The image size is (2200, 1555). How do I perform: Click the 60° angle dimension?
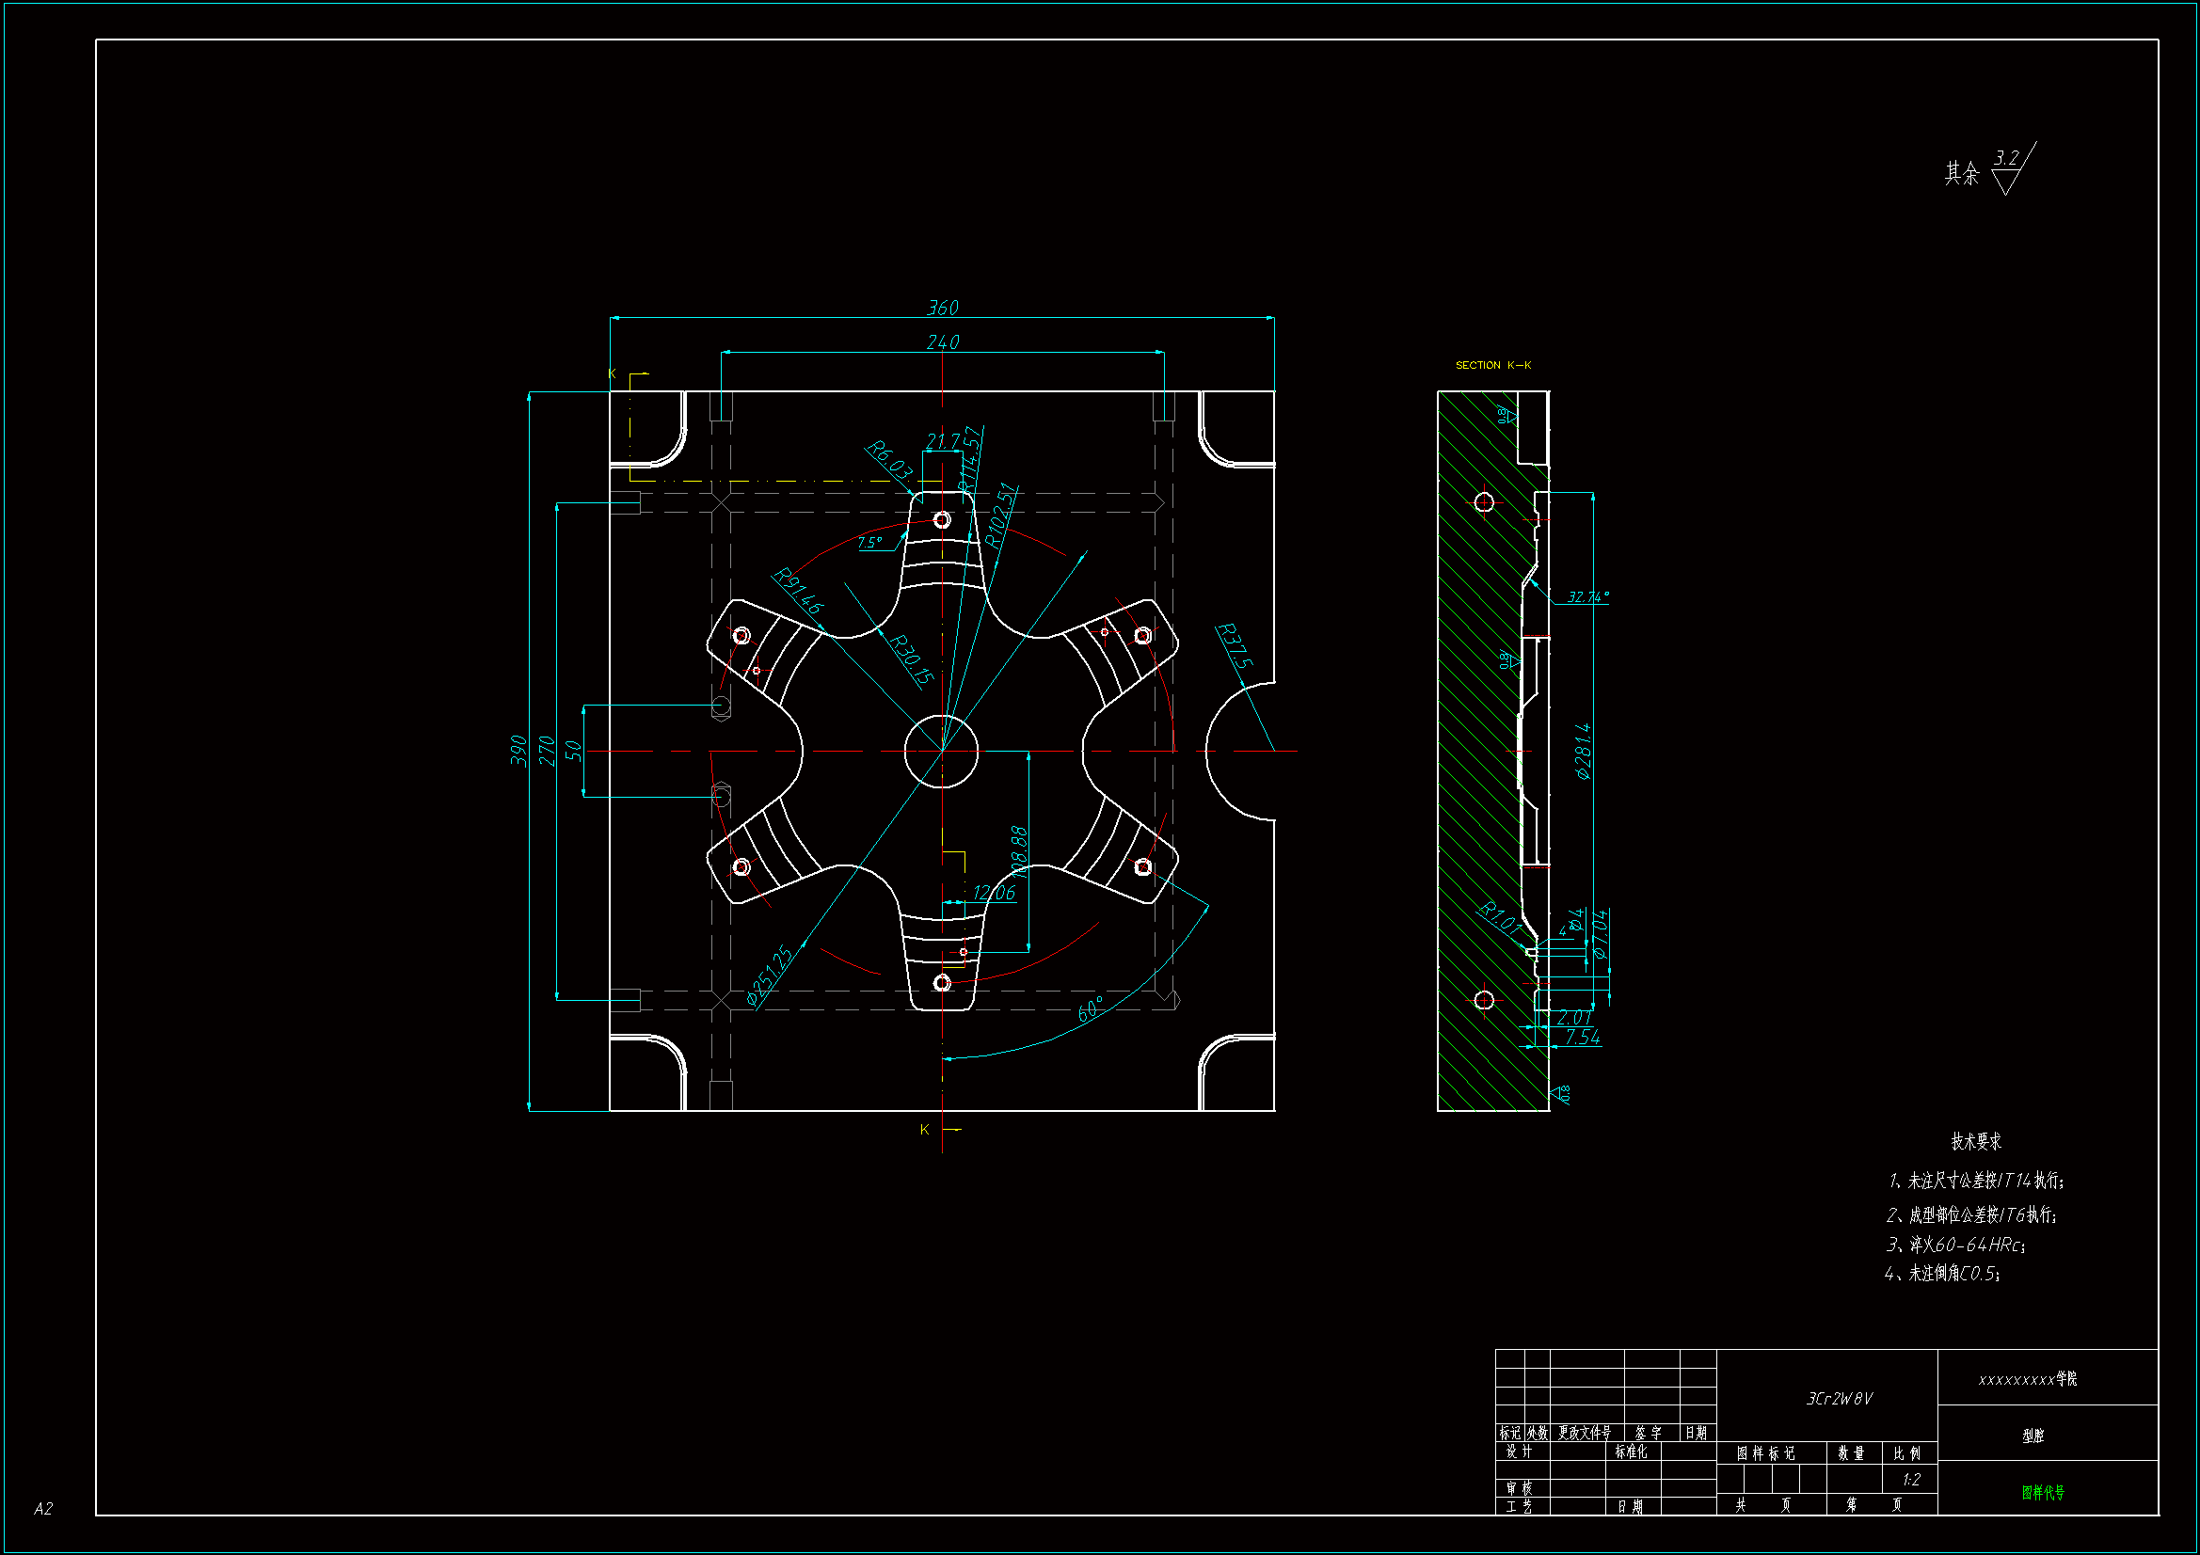[x=1091, y=1009]
